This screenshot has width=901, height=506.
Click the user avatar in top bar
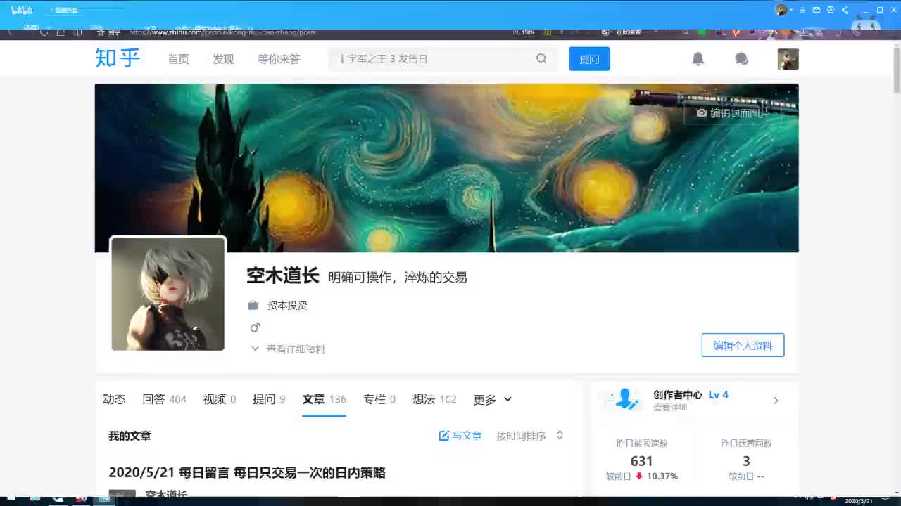[x=781, y=10]
